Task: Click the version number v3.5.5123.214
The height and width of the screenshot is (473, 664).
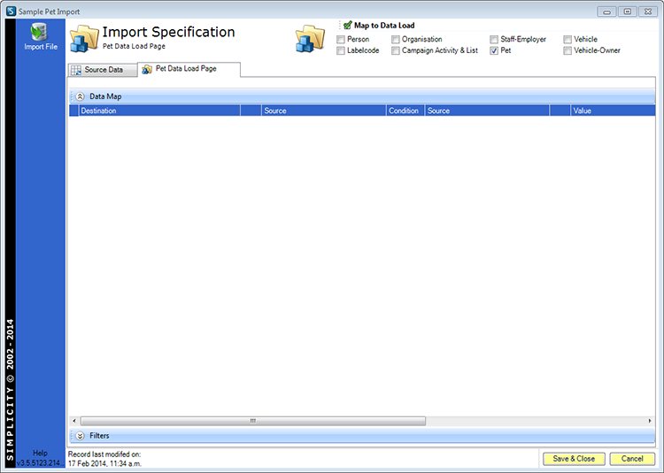Action: [40, 463]
